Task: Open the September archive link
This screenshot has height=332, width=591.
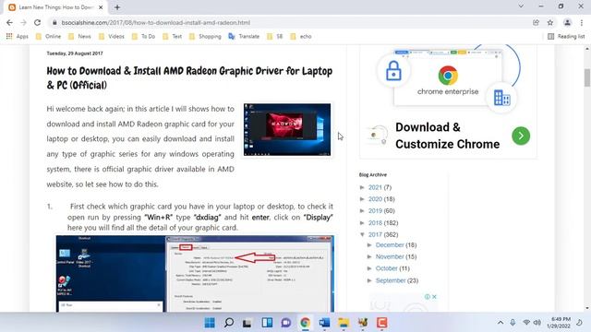Action: click(391, 280)
